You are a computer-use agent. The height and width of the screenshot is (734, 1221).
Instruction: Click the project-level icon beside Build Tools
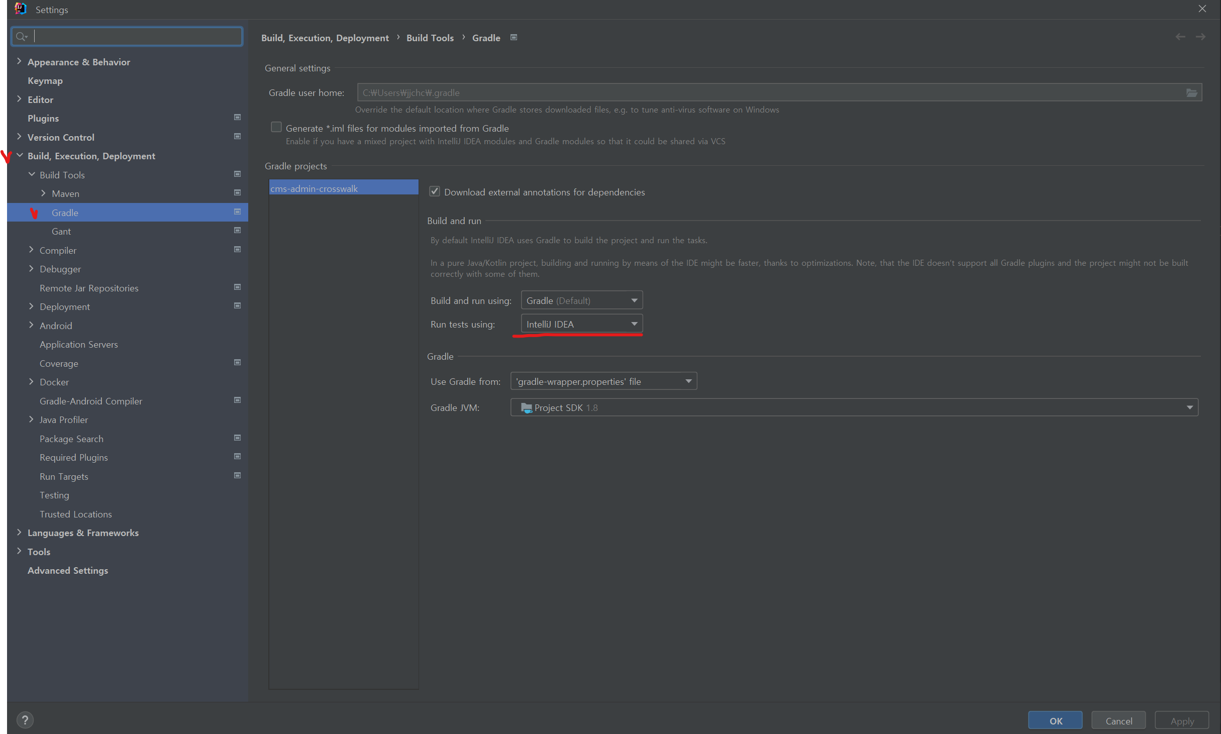(238, 174)
